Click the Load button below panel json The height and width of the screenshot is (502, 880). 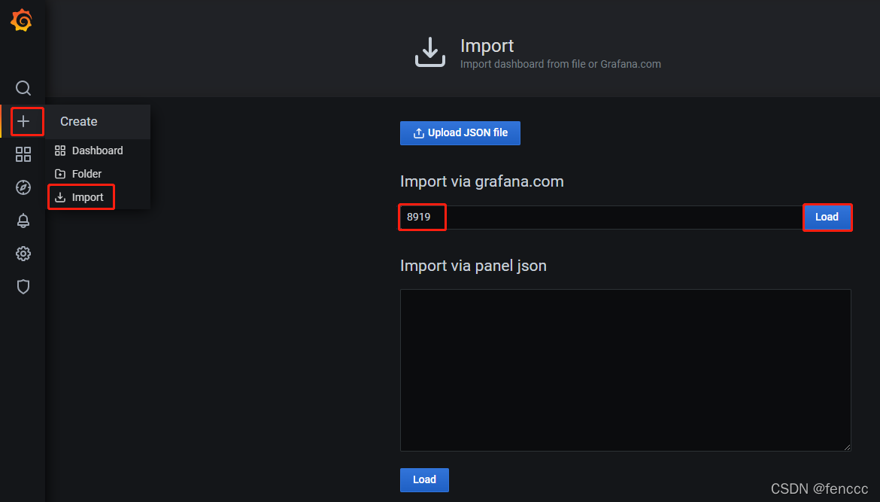click(x=424, y=480)
